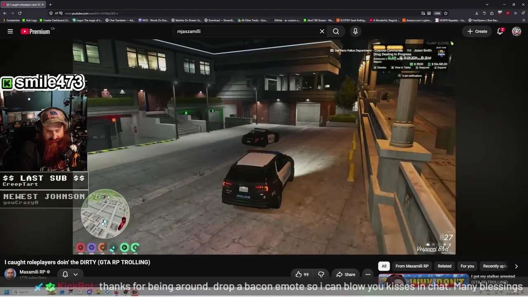Open a new browser tab
This screenshot has width=528, height=297.
[x=50, y=5]
